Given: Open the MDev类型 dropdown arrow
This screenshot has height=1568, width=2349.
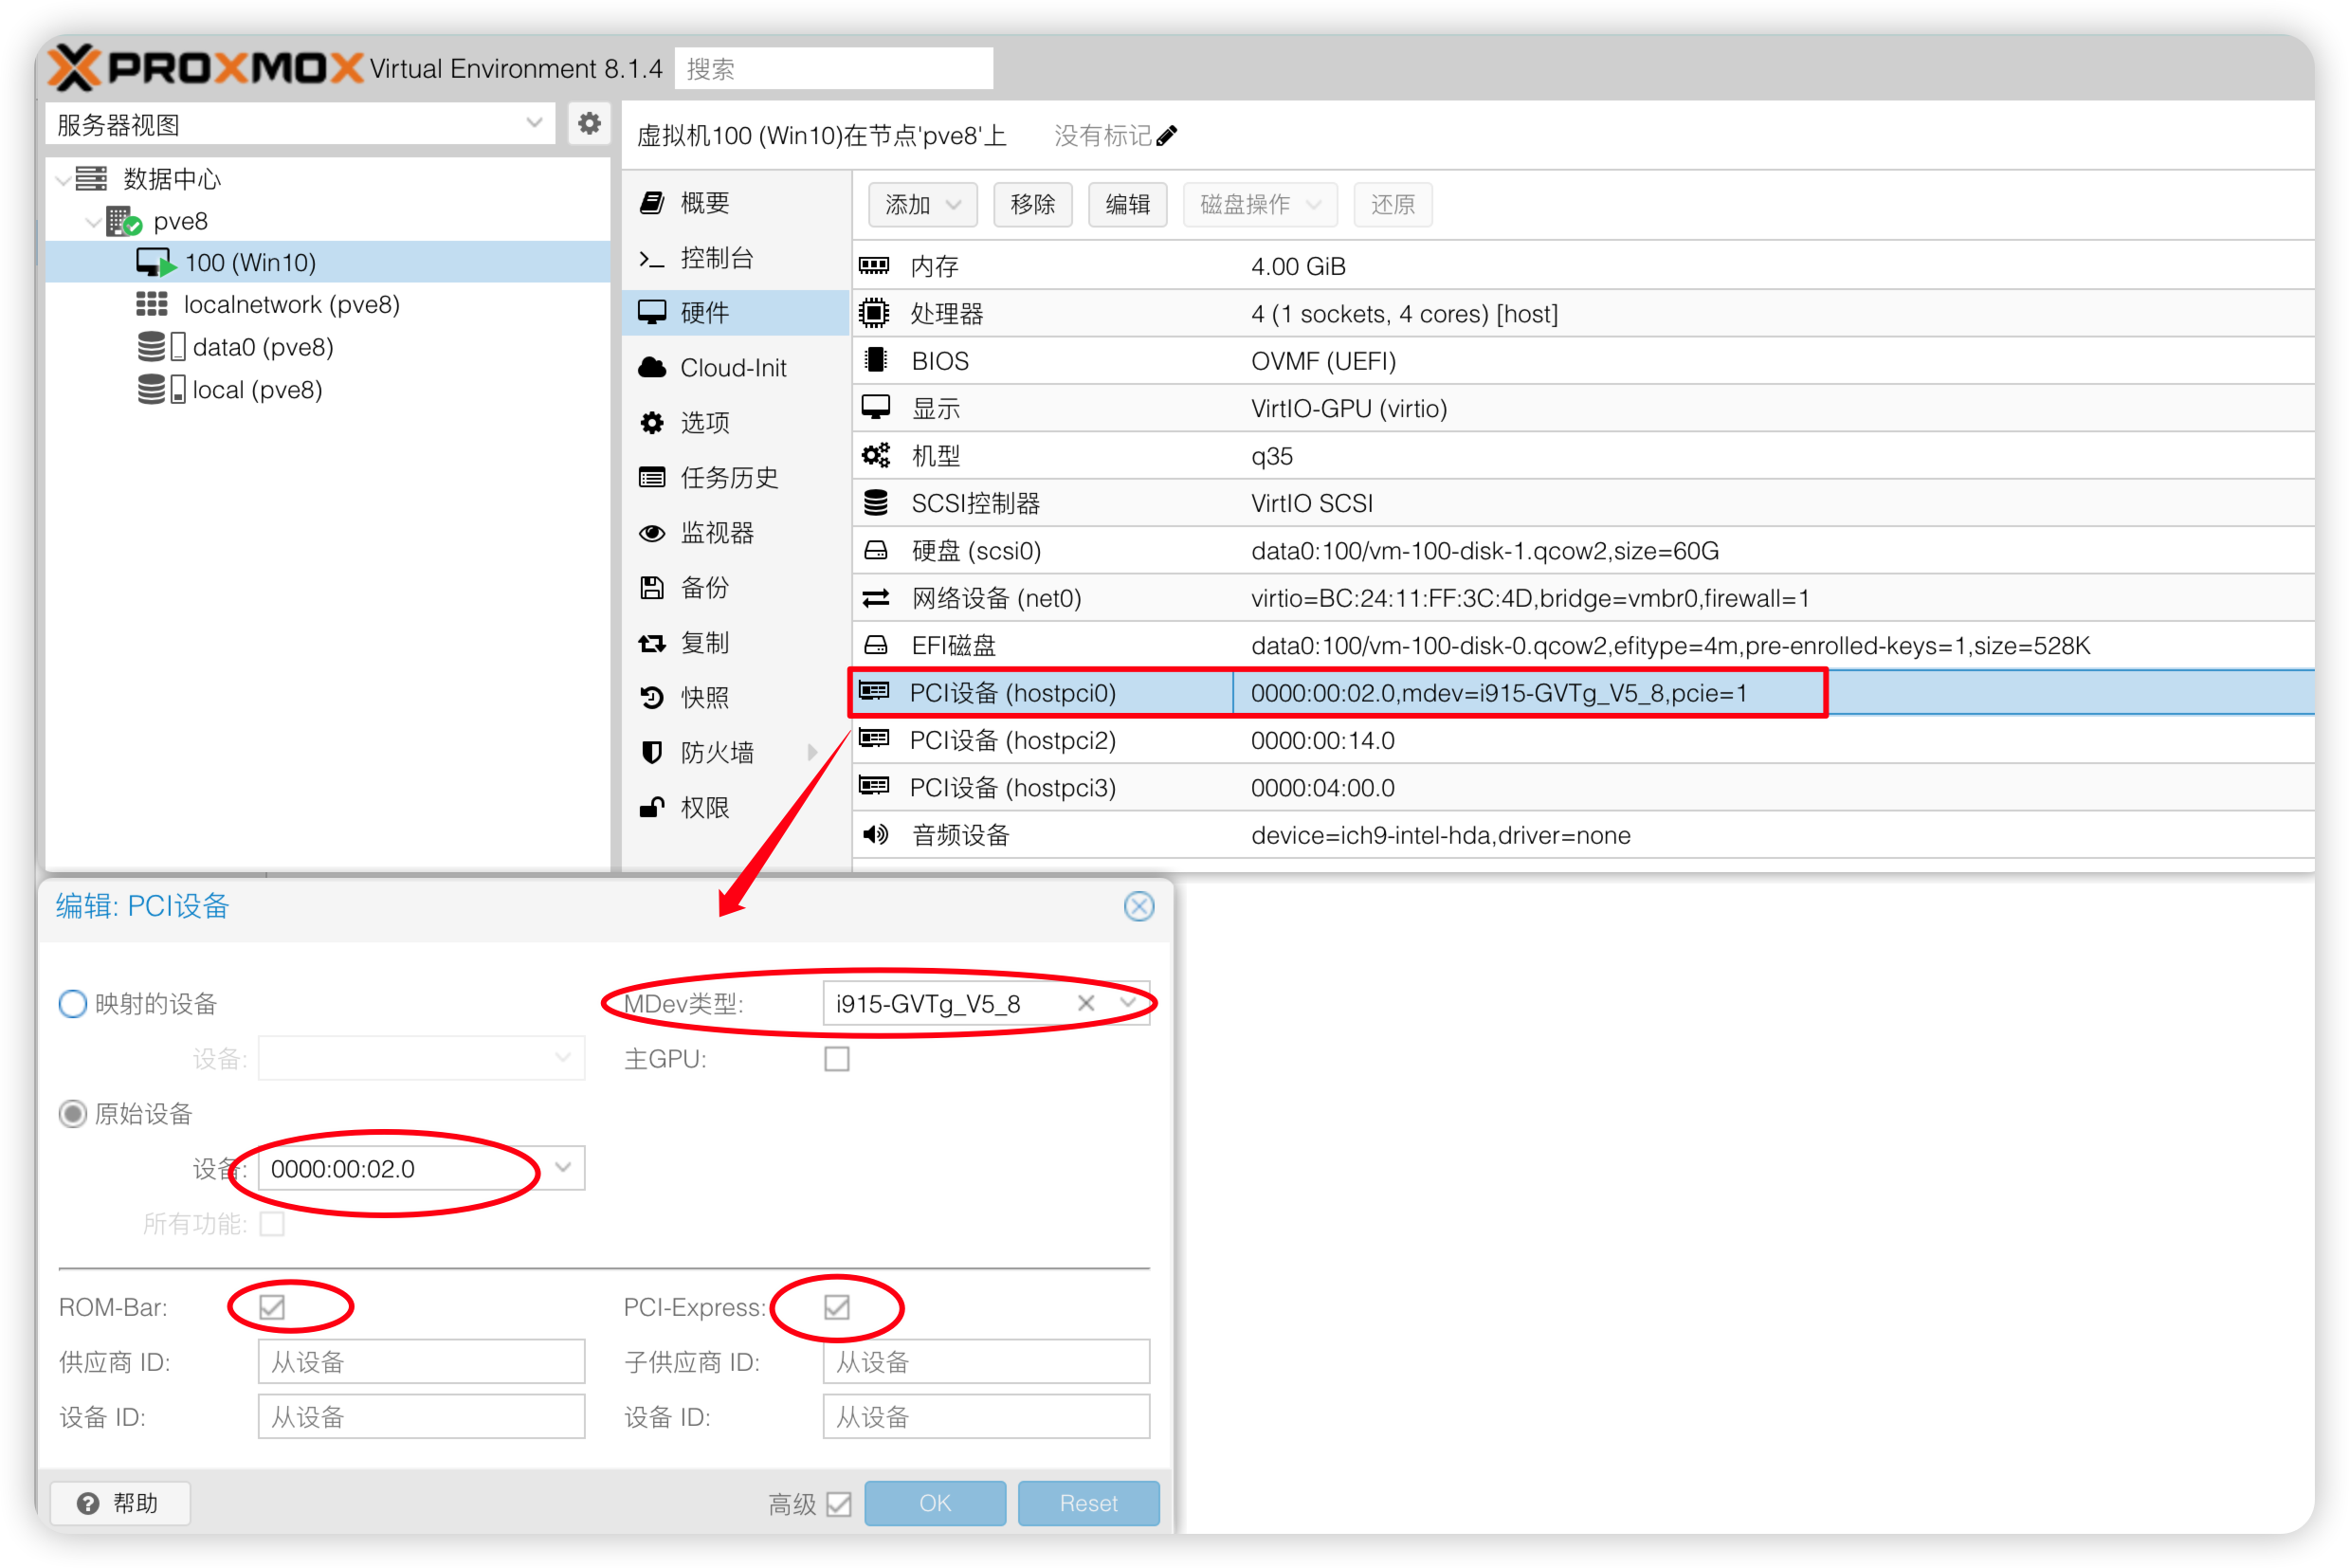Looking at the screenshot, I should tap(1129, 1003).
